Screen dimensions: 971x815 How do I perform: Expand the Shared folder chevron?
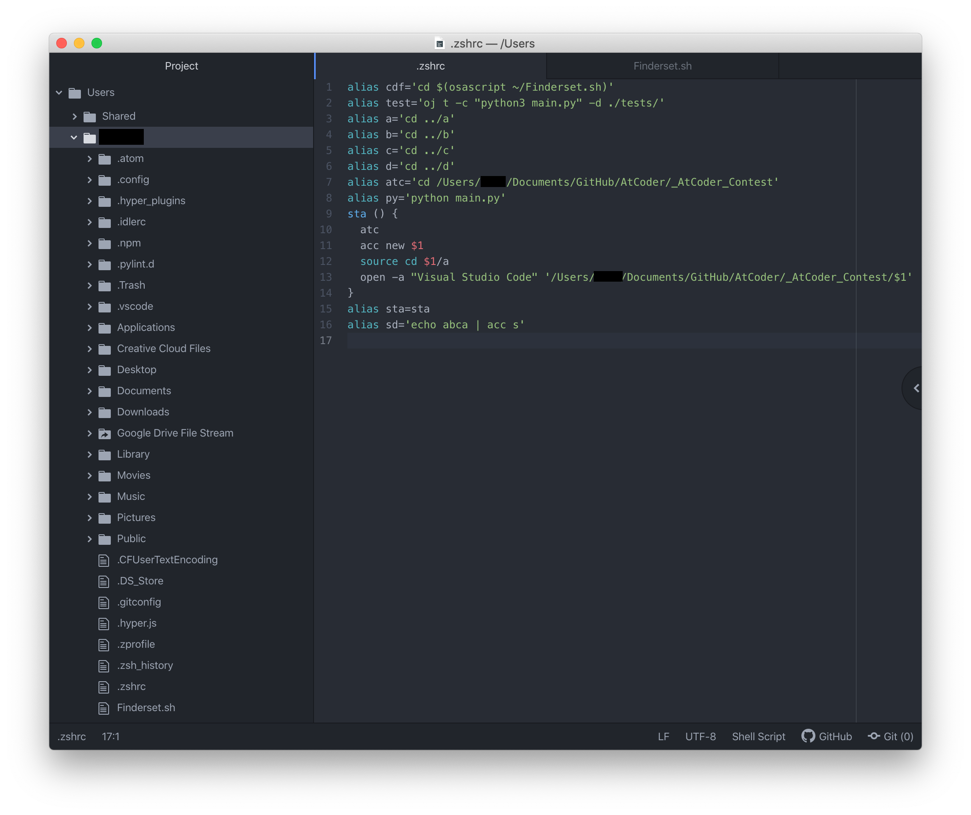pyautogui.click(x=74, y=116)
